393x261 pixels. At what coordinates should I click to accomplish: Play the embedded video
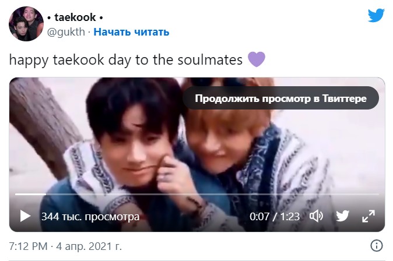[x=25, y=216]
